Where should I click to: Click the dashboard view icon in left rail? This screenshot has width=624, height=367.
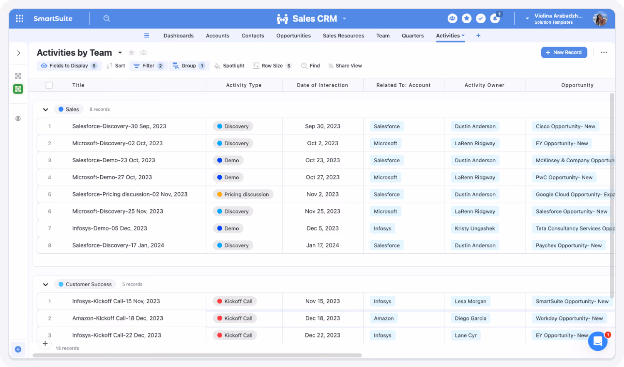tap(18, 76)
